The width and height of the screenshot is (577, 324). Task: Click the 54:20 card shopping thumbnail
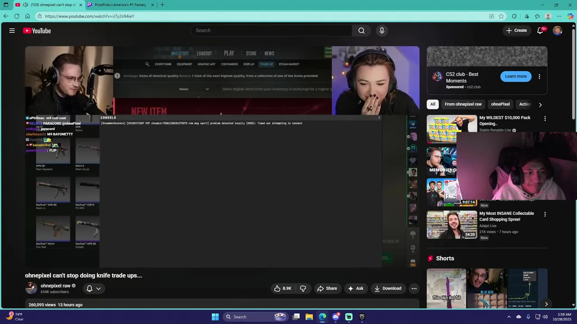pyautogui.click(x=452, y=225)
